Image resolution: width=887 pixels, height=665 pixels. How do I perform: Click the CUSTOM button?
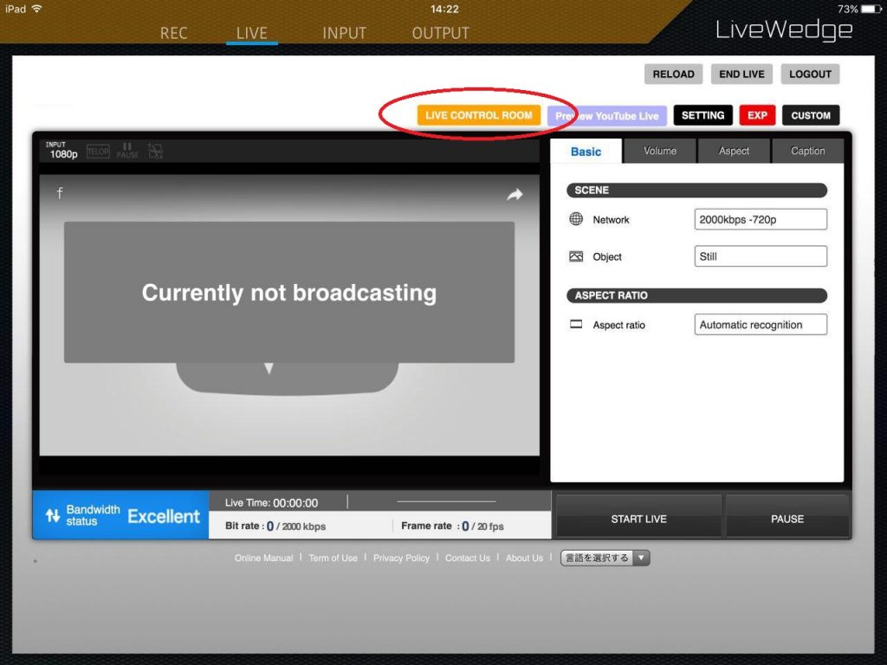(811, 115)
